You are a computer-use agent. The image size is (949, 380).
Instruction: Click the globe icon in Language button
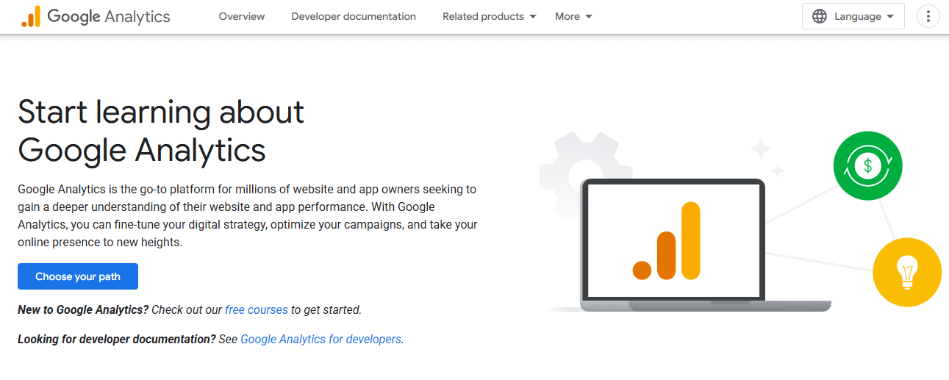(x=820, y=16)
